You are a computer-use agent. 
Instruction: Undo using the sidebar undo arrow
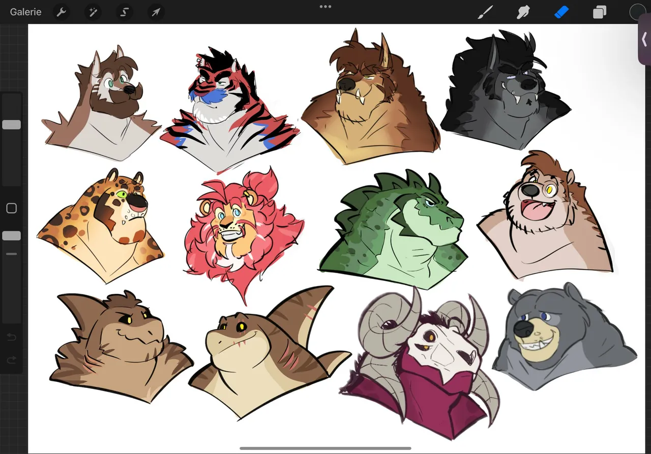pos(11,337)
